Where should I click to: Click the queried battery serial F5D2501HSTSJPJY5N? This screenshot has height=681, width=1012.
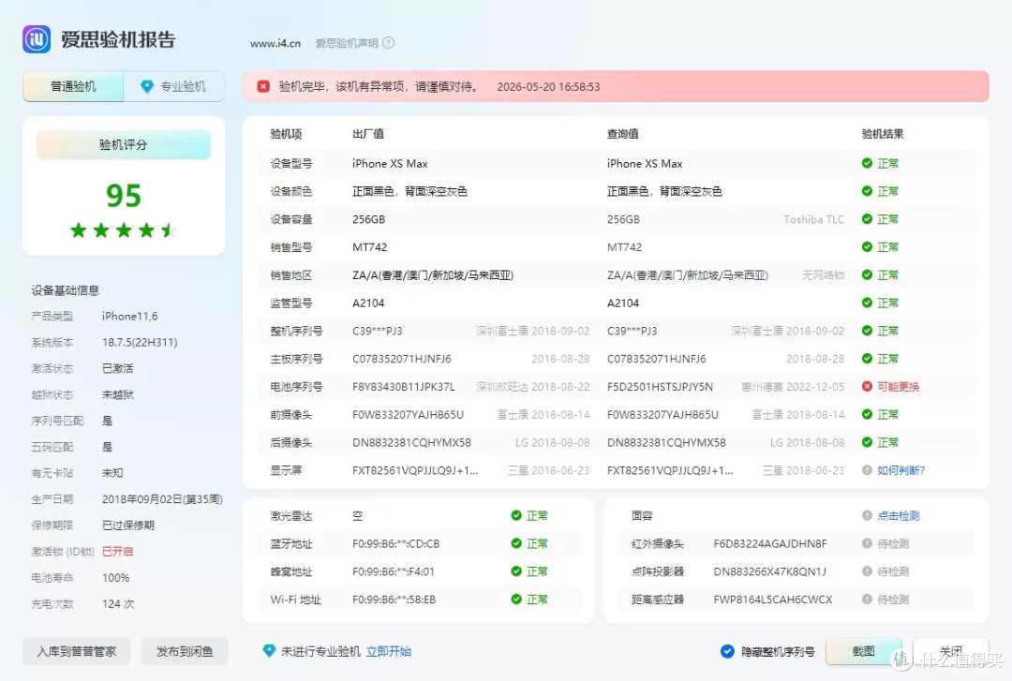[660, 387]
